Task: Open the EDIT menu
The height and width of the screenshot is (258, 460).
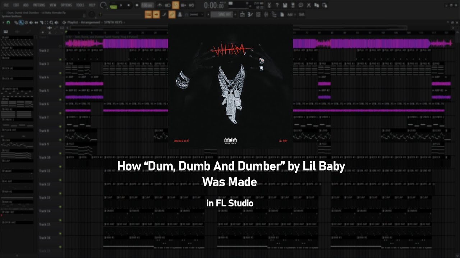Action: pos(16,5)
